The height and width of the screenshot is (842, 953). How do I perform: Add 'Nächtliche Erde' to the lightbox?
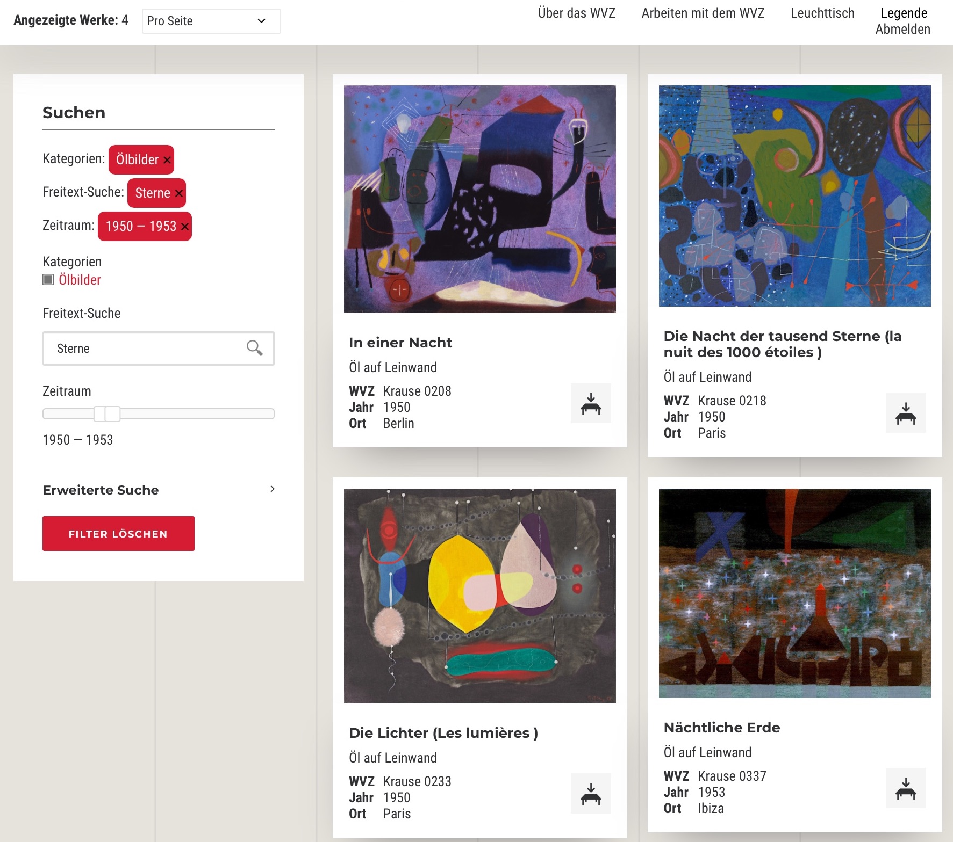click(906, 788)
